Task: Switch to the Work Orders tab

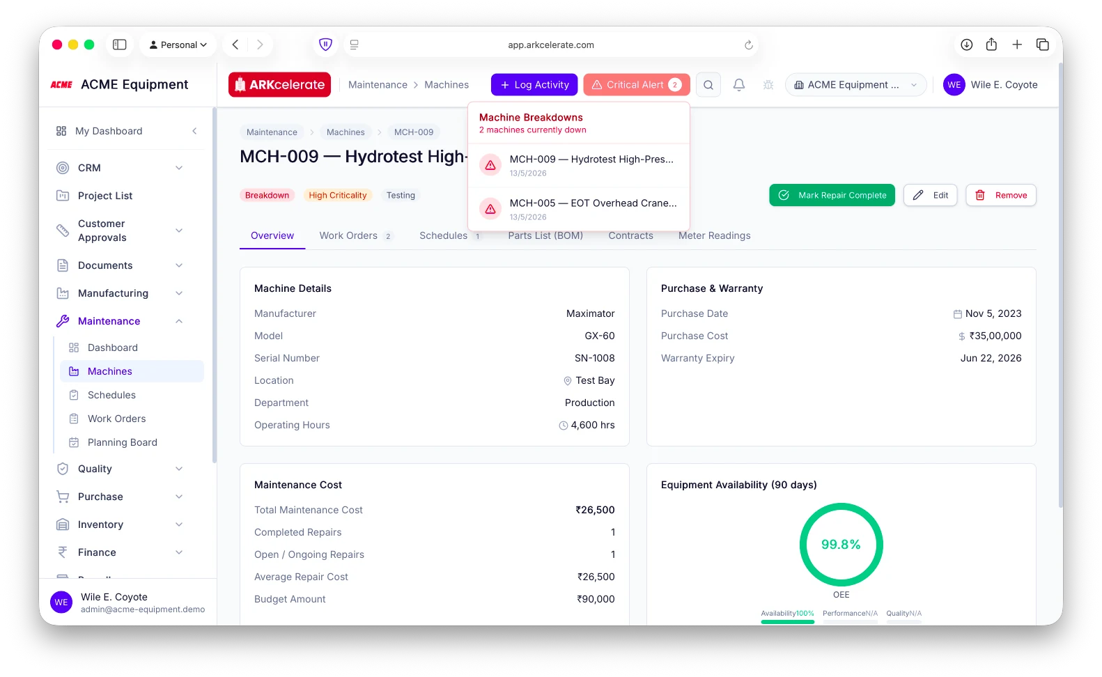Action: pos(355,235)
